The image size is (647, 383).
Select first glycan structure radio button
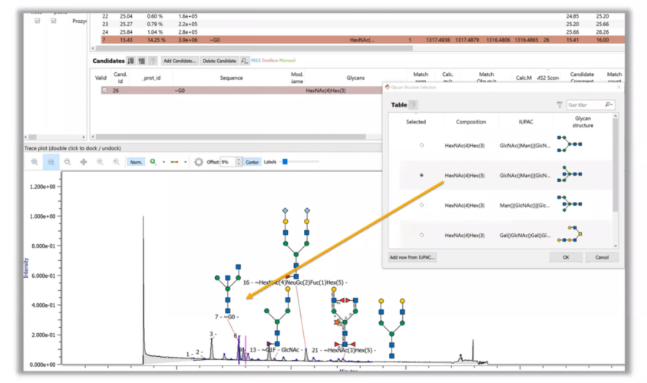[421, 145]
